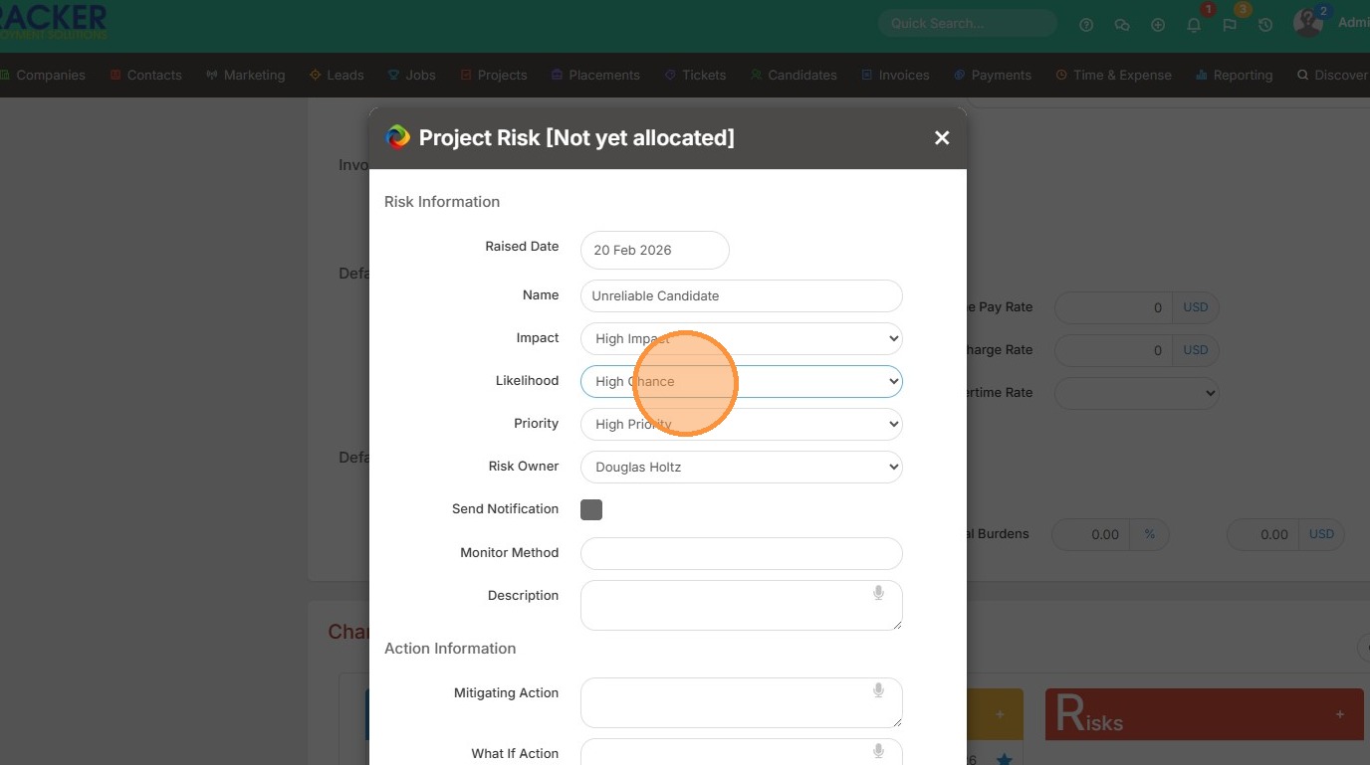This screenshot has width=1370, height=765.
Task: Open the recent history clock icon
Action: [x=1265, y=25]
